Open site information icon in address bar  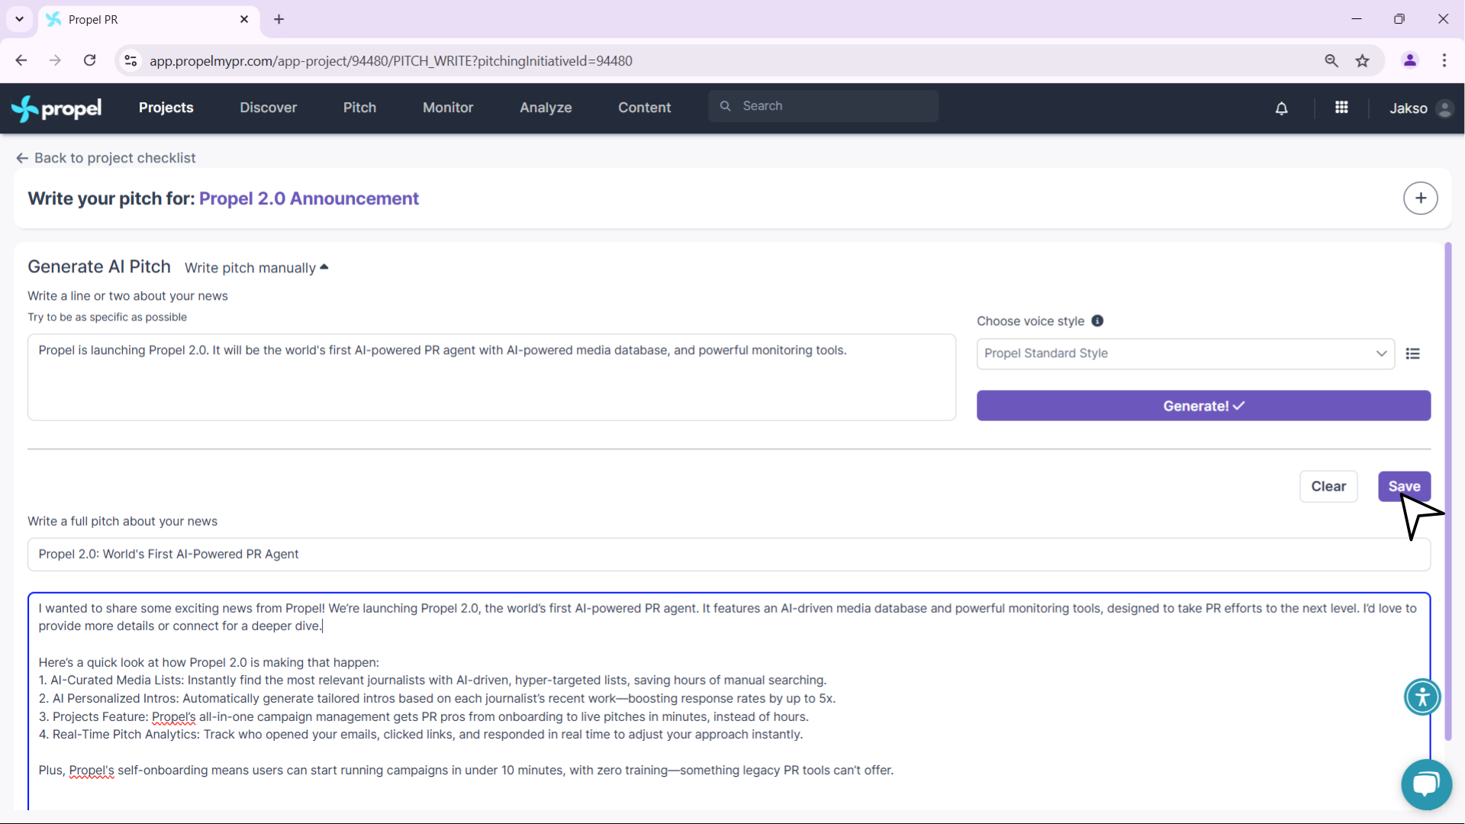click(x=131, y=60)
